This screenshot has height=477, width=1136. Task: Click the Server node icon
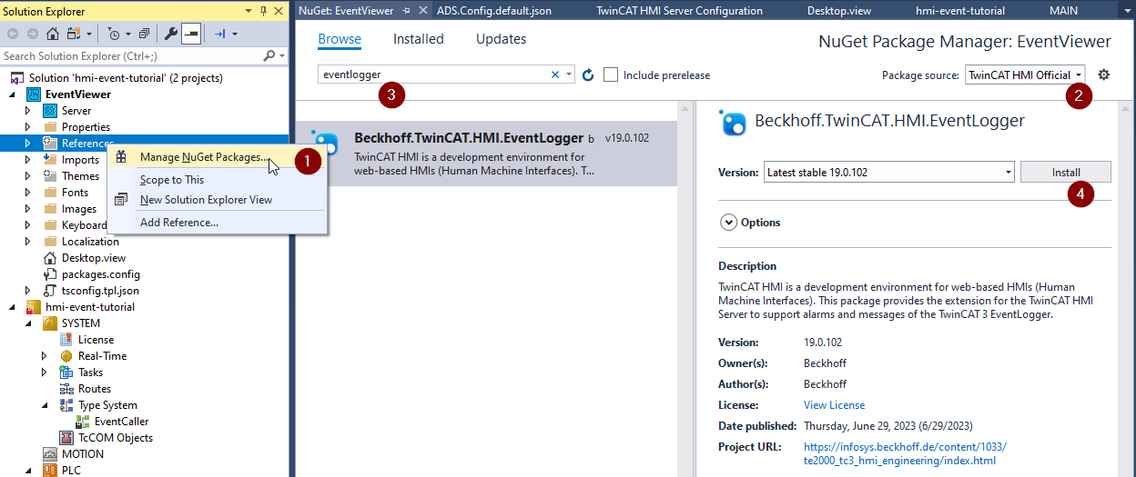click(x=51, y=111)
